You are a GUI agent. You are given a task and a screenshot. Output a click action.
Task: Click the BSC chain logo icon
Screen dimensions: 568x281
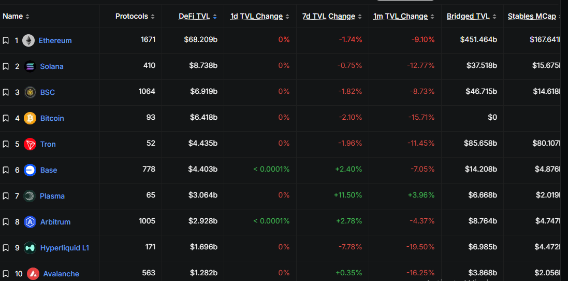pos(30,92)
